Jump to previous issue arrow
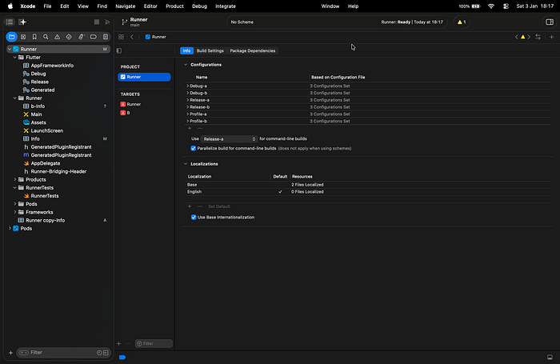 (x=517, y=37)
